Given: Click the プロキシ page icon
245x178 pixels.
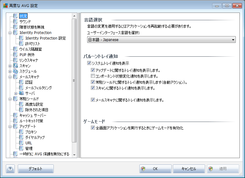Looking at the screenshot, I should click(x=21, y=132).
